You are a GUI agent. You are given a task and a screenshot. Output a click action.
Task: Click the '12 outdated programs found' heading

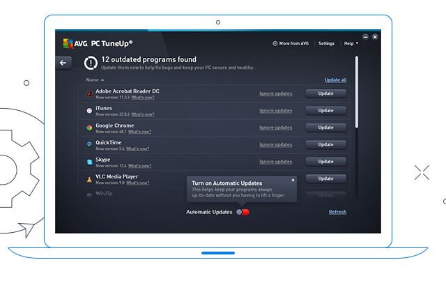[x=148, y=59]
